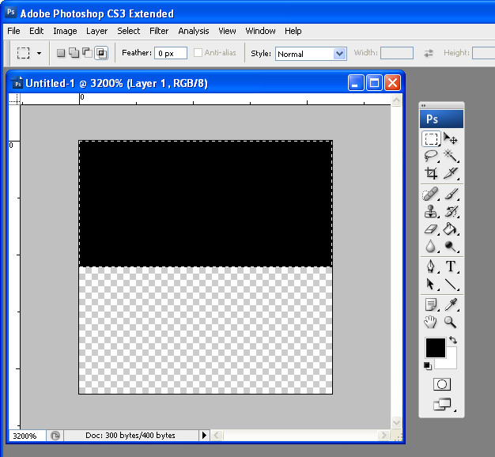
Task: Click the Width input field
Action: click(397, 53)
